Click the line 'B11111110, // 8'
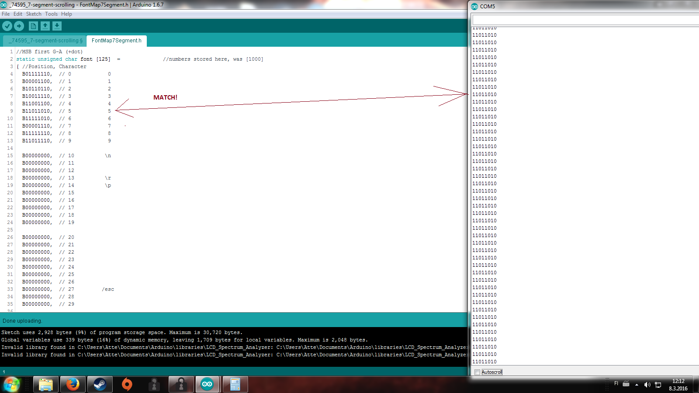This screenshot has height=393, width=699. tap(47, 133)
